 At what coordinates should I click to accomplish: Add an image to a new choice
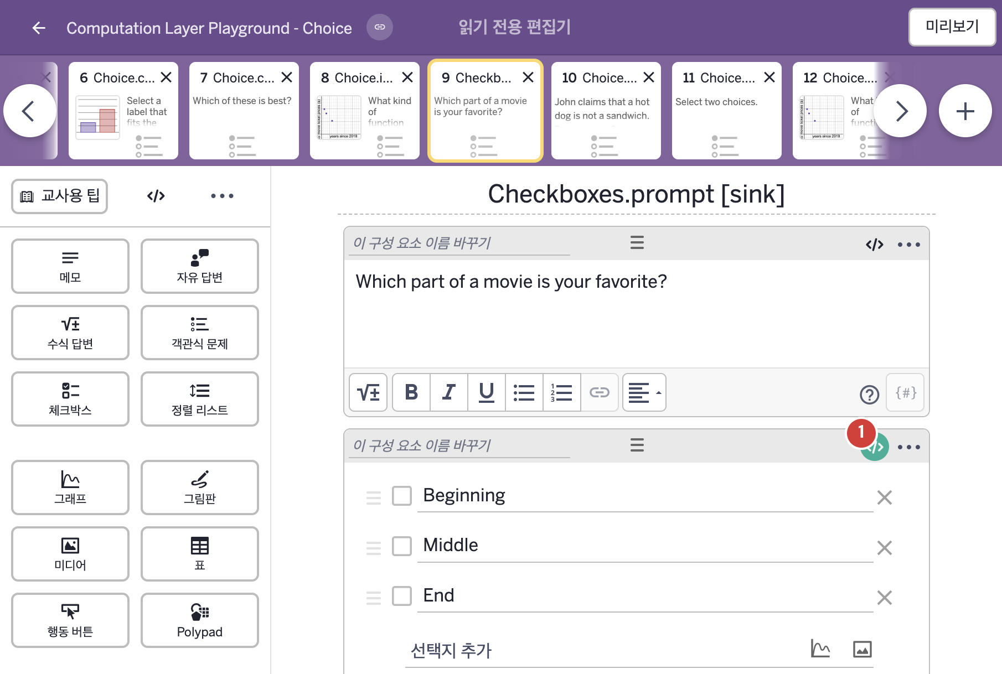point(862,649)
